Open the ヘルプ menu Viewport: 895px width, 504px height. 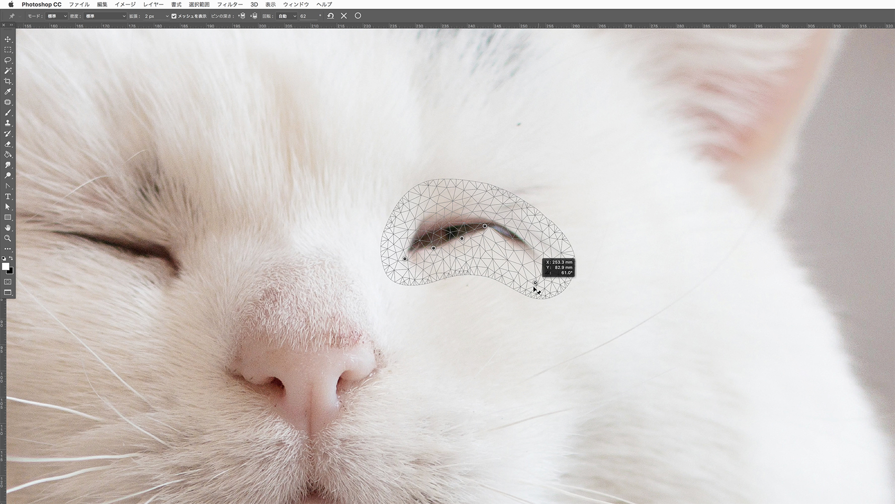[x=324, y=4]
